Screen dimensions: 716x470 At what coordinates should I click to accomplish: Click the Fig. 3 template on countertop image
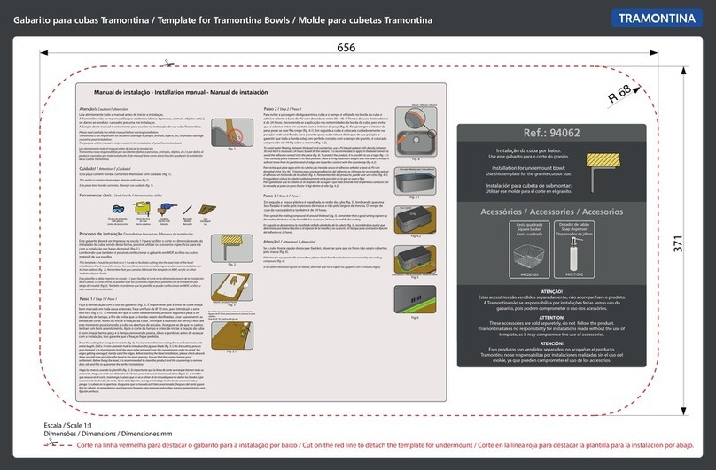pyautogui.click(x=232, y=287)
